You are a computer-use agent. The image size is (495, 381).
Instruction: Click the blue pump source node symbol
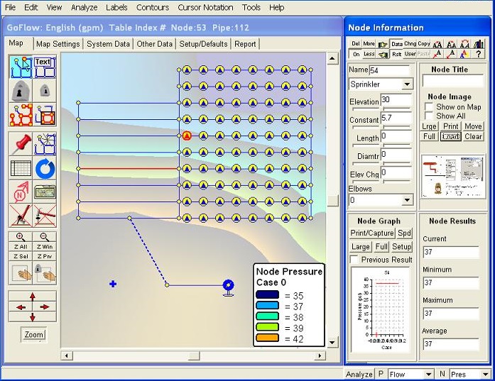[228, 286]
